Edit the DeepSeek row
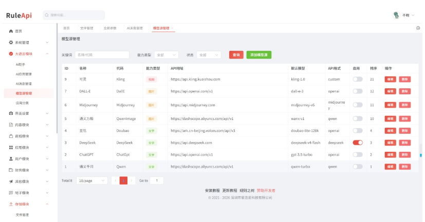 tap(390, 143)
